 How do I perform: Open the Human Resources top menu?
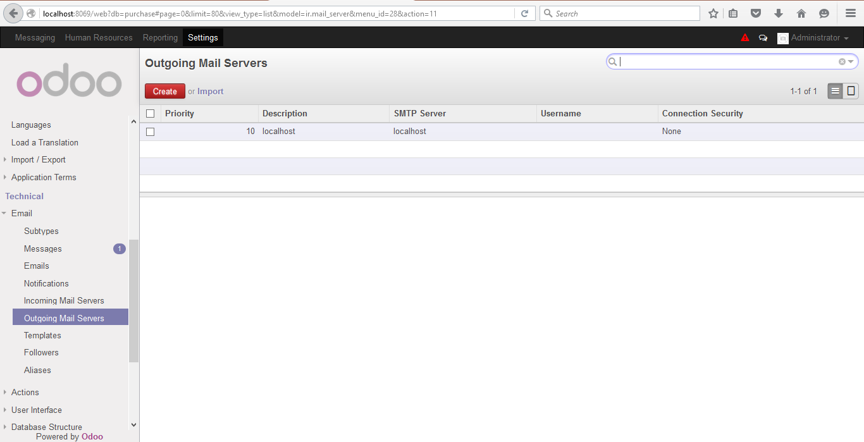pyautogui.click(x=99, y=38)
